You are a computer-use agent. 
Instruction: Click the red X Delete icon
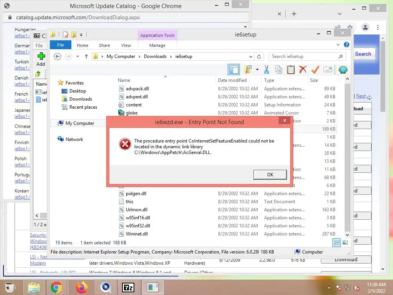click(303, 69)
